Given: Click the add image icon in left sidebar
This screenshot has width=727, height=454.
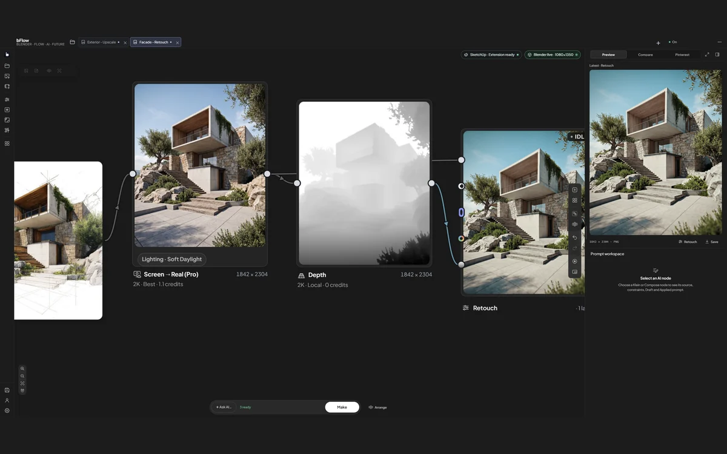Looking at the screenshot, I should click(x=7, y=76).
